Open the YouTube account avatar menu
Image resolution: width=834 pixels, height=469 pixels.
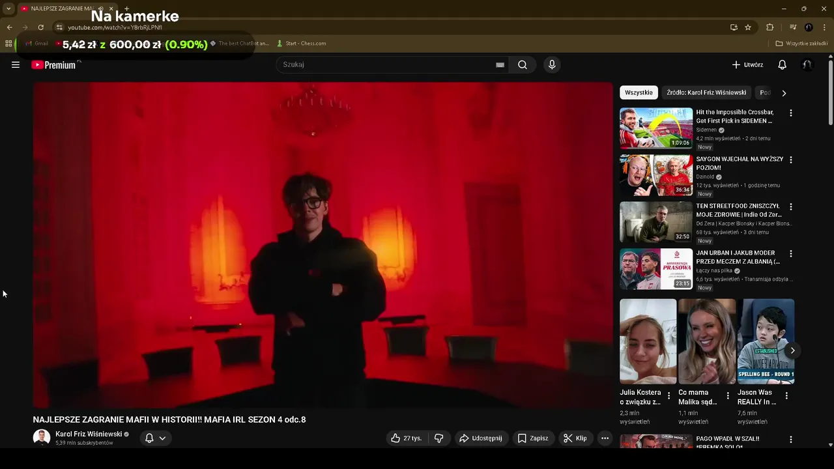pyautogui.click(x=807, y=64)
